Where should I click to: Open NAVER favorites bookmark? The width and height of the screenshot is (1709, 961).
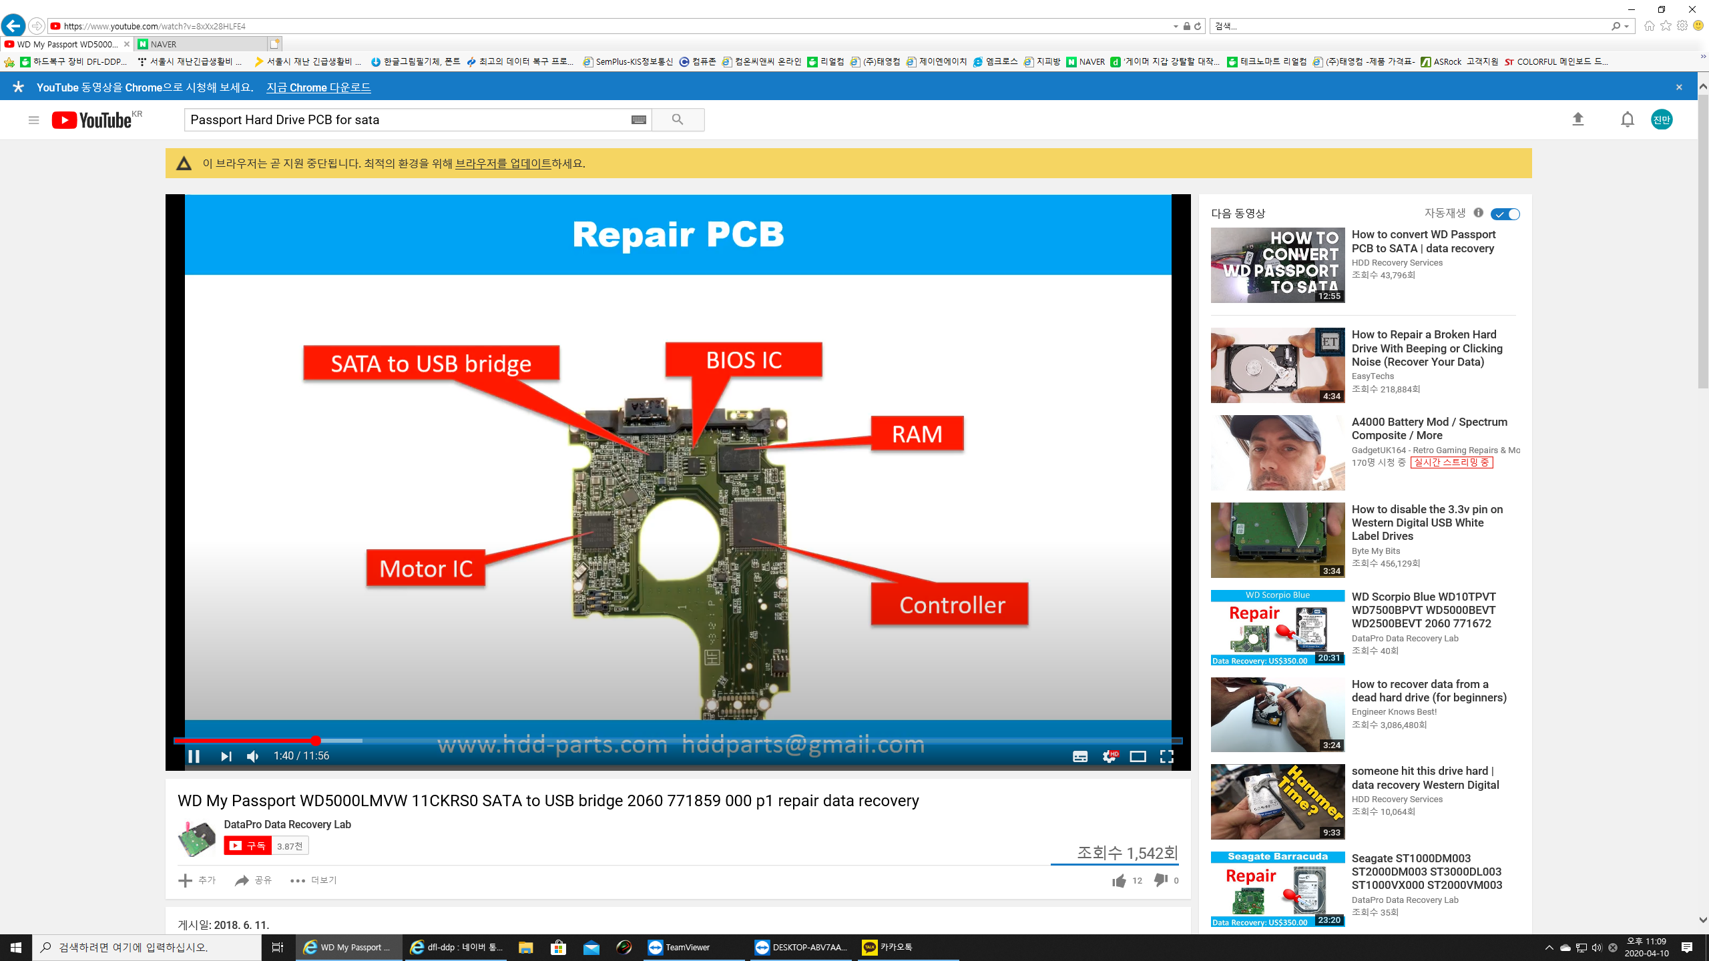tap(1085, 62)
